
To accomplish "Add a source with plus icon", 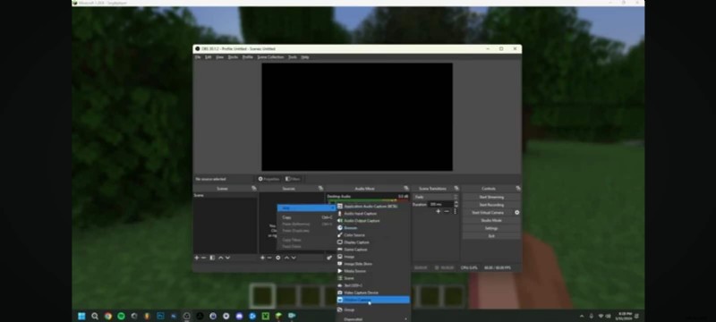I will point(262,258).
